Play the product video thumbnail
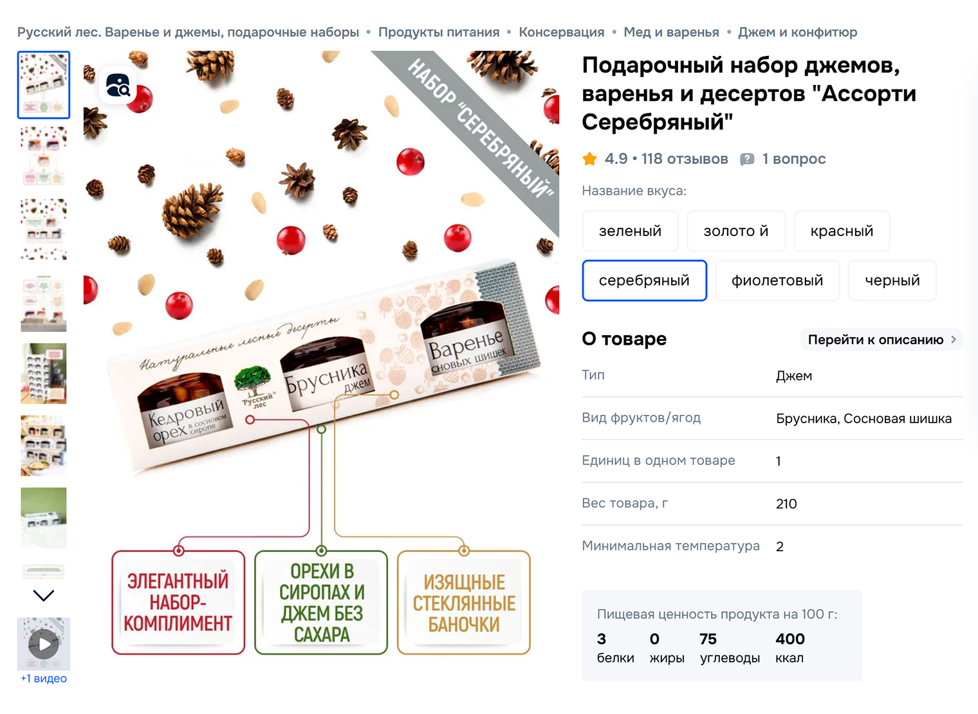This screenshot has height=714, width=978. [44, 644]
